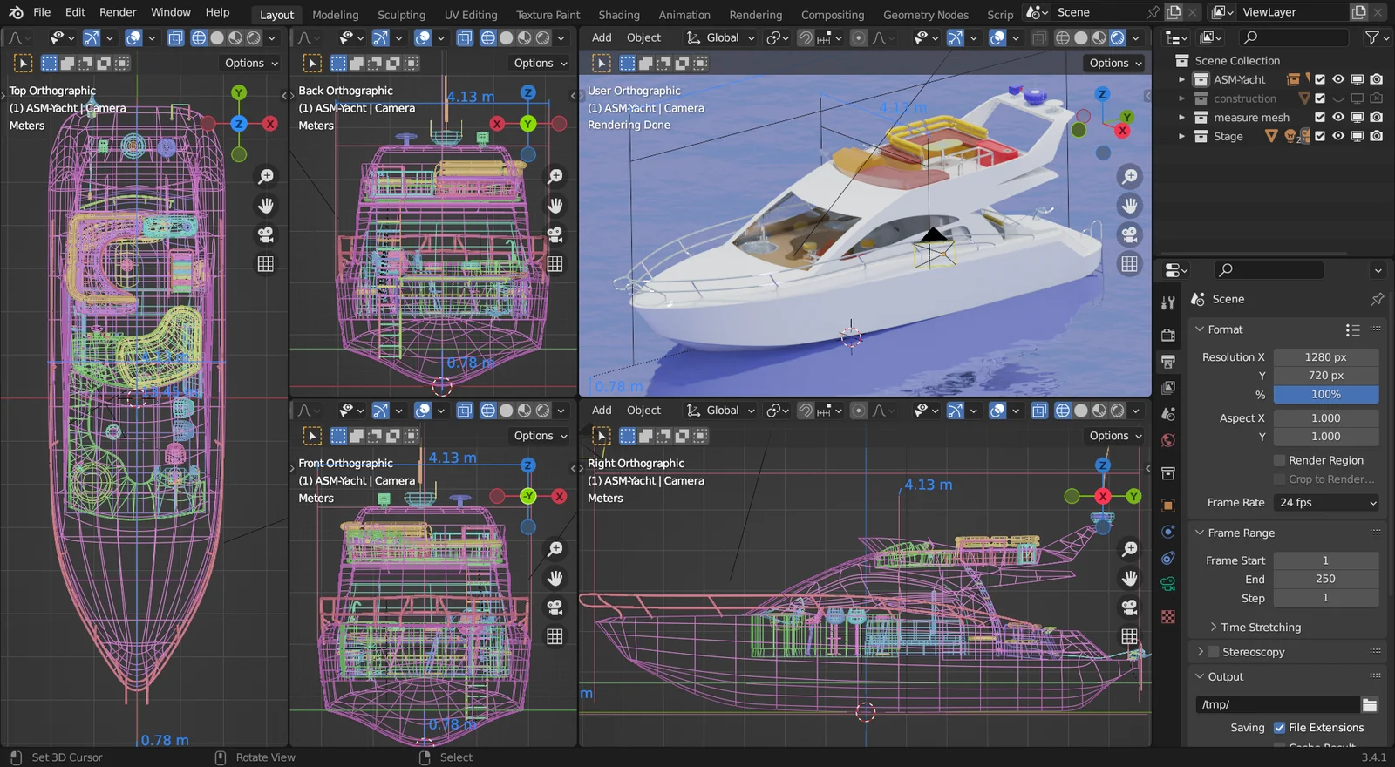This screenshot has height=767, width=1395.
Task: Switch to the UV Editing workspace tab
Action: (x=471, y=15)
